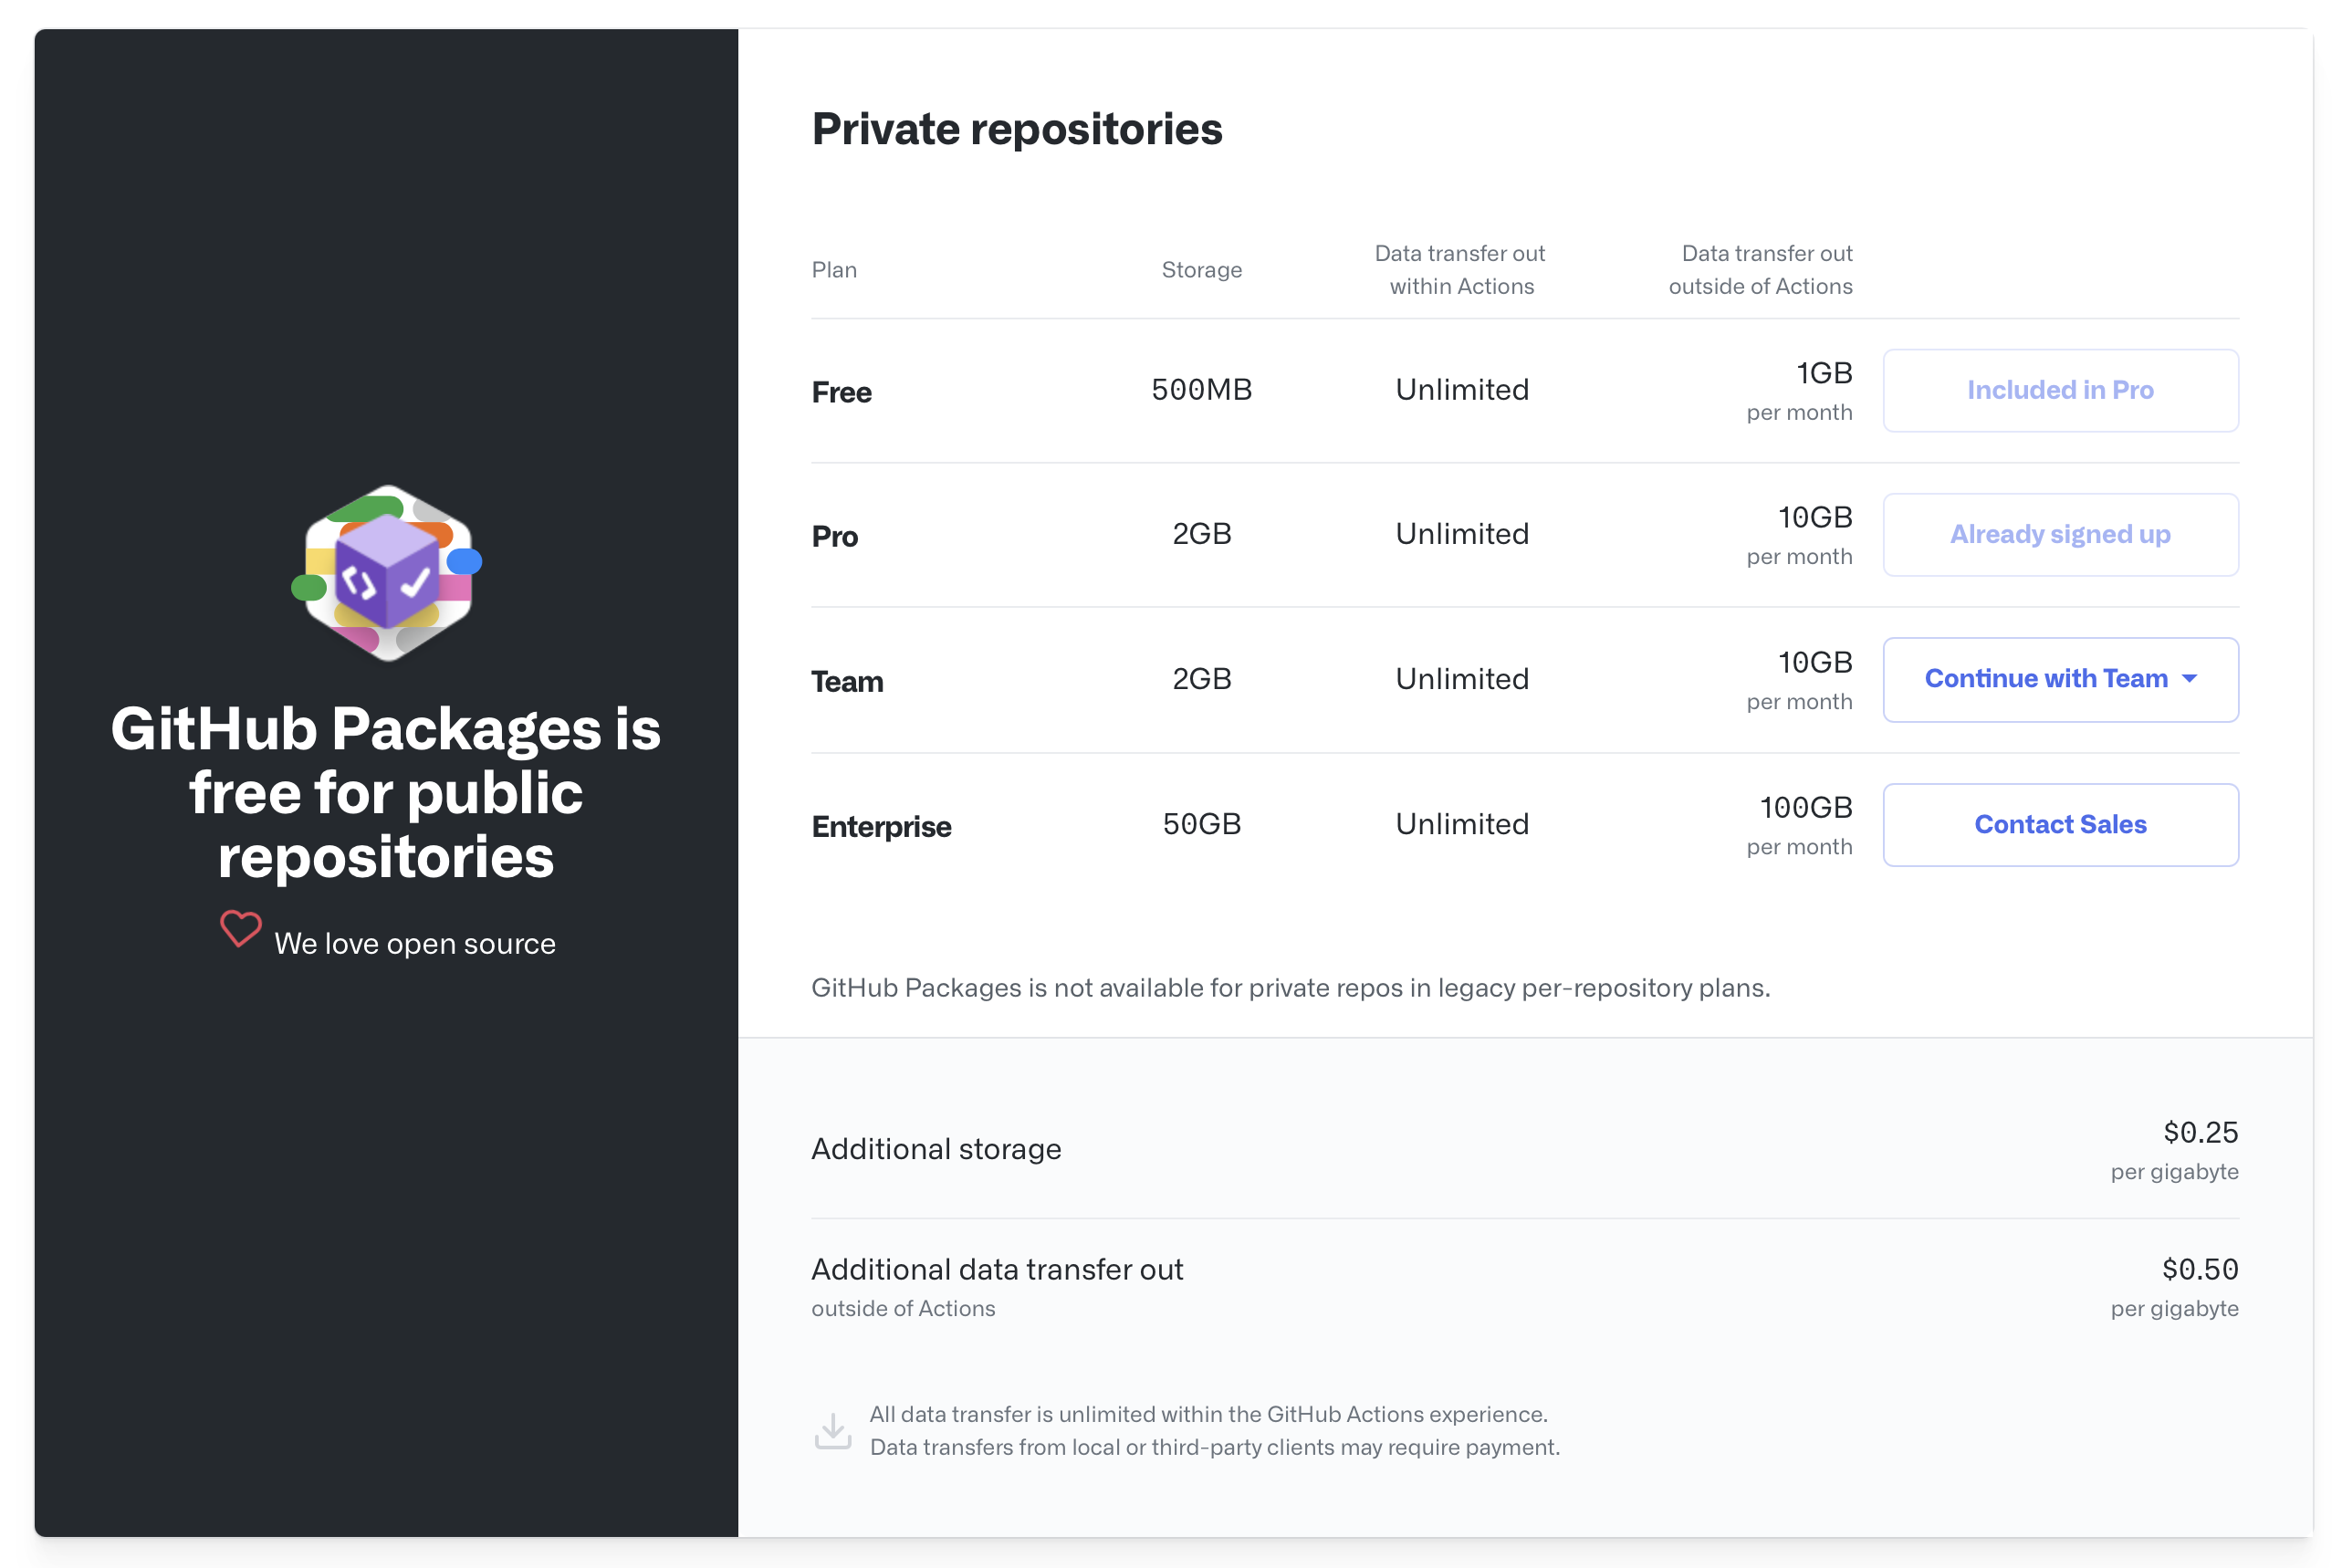The width and height of the screenshot is (2342, 1568).
Task: Click the We love open source text
Action: click(x=415, y=944)
